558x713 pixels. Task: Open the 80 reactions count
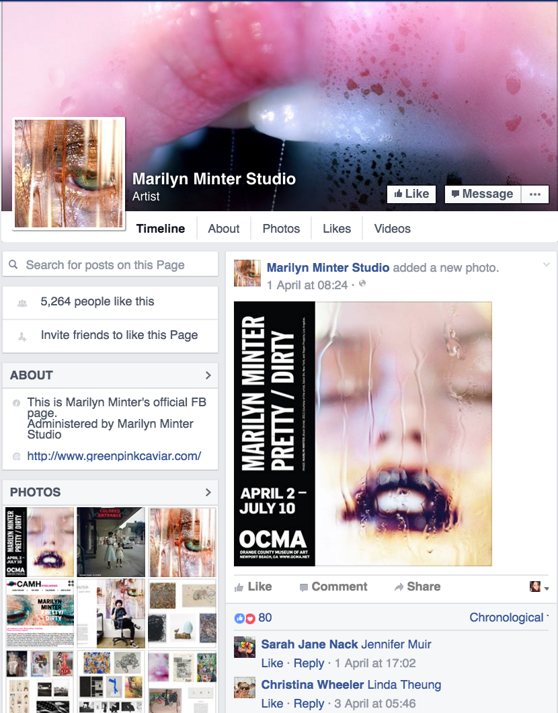(265, 617)
